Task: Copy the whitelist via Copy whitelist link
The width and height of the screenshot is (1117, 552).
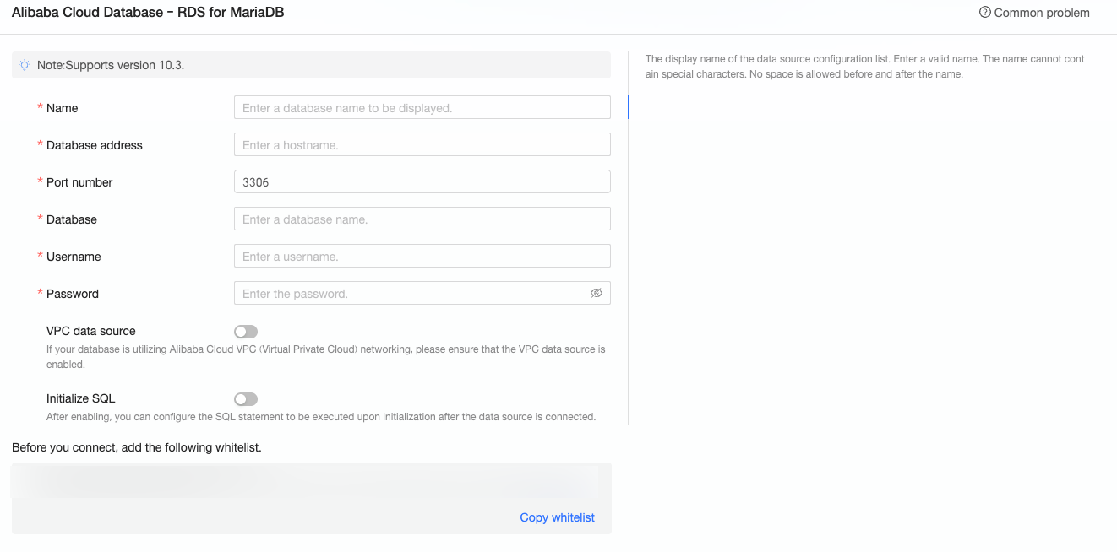Action: point(557,517)
